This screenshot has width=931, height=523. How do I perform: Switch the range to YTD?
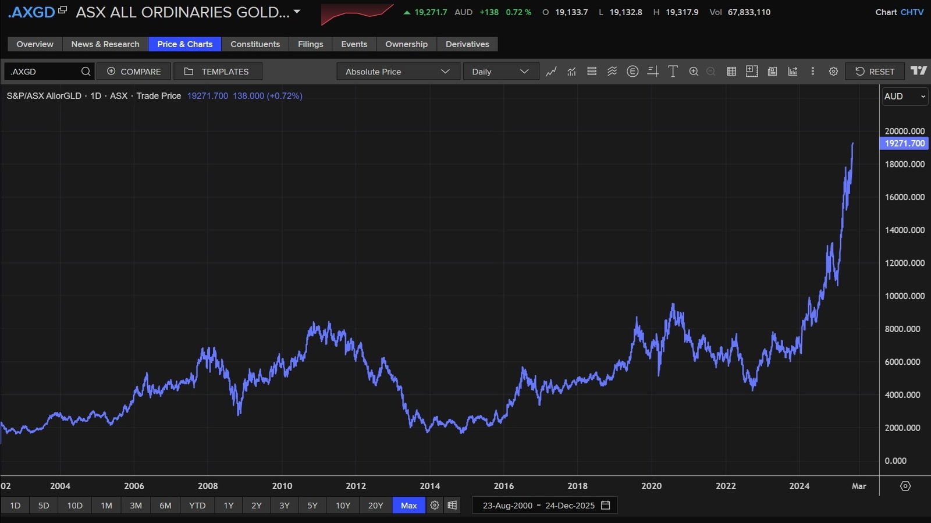197,506
